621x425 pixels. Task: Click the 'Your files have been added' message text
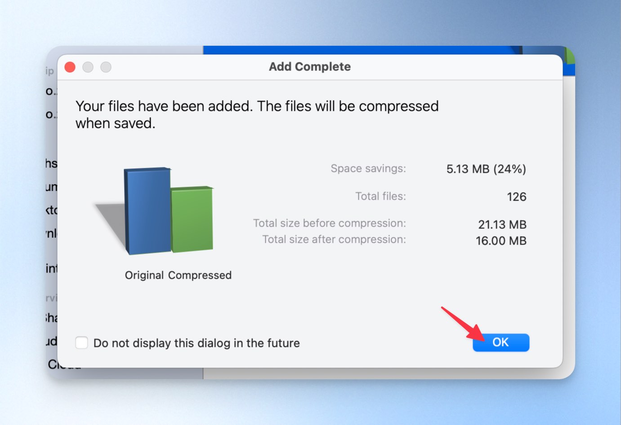(x=257, y=114)
